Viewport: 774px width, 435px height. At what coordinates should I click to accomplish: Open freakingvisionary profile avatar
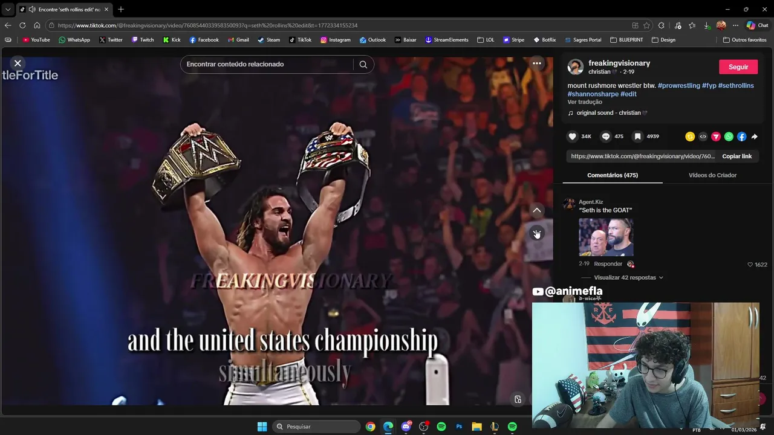(575, 67)
